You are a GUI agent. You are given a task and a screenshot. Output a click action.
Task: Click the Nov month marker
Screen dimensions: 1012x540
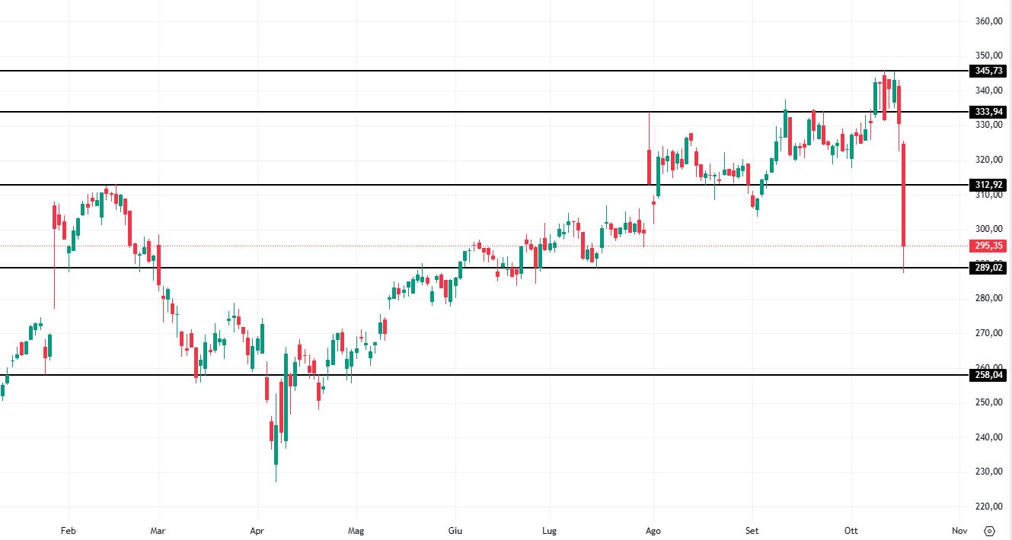(959, 531)
